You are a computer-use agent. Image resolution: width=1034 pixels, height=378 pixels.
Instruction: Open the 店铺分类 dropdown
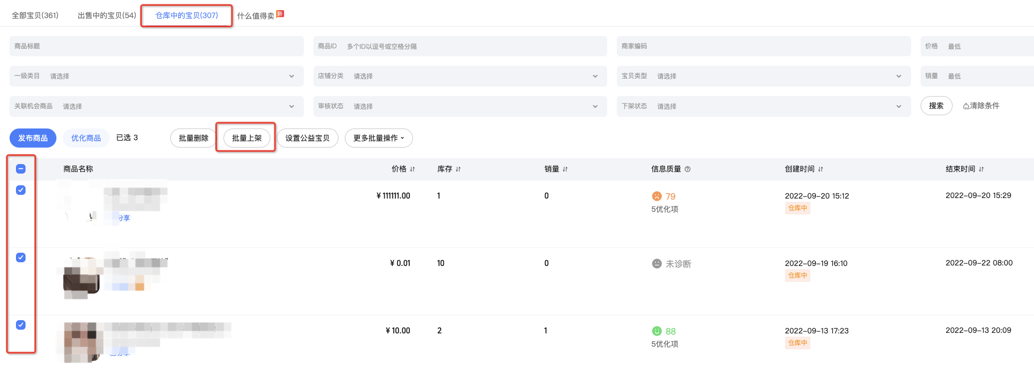(x=460, y=76)
